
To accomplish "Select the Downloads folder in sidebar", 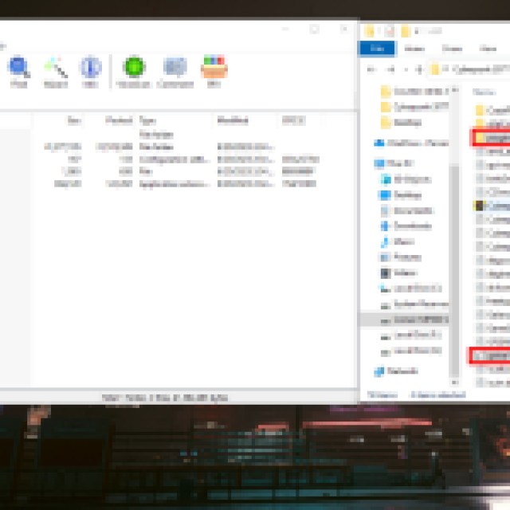I will pyautogui.click(x=409, y=227).
